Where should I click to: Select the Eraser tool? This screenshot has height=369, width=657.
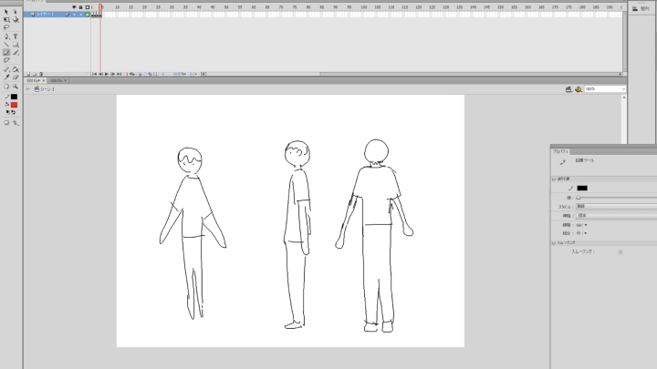(16, 77)
